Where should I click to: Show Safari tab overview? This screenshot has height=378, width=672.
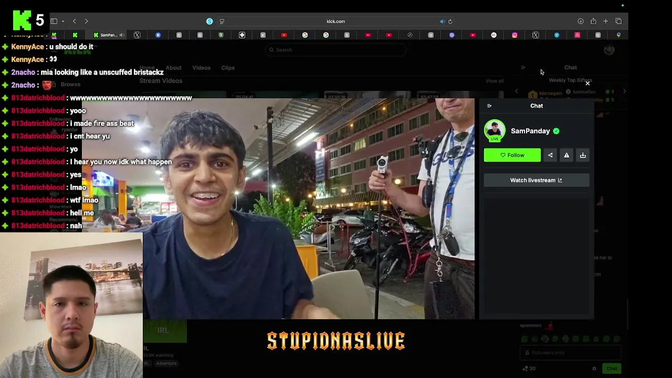(x=618, y=21)
